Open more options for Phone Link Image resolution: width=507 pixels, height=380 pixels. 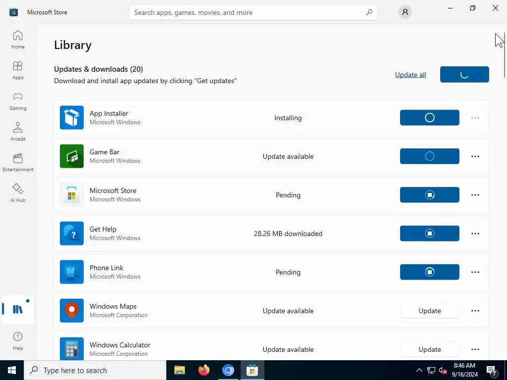point(475,272)
